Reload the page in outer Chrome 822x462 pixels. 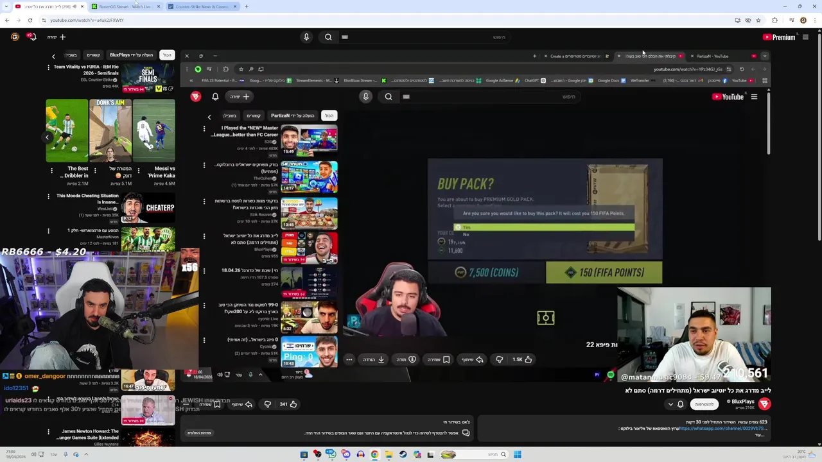point(30,20)
